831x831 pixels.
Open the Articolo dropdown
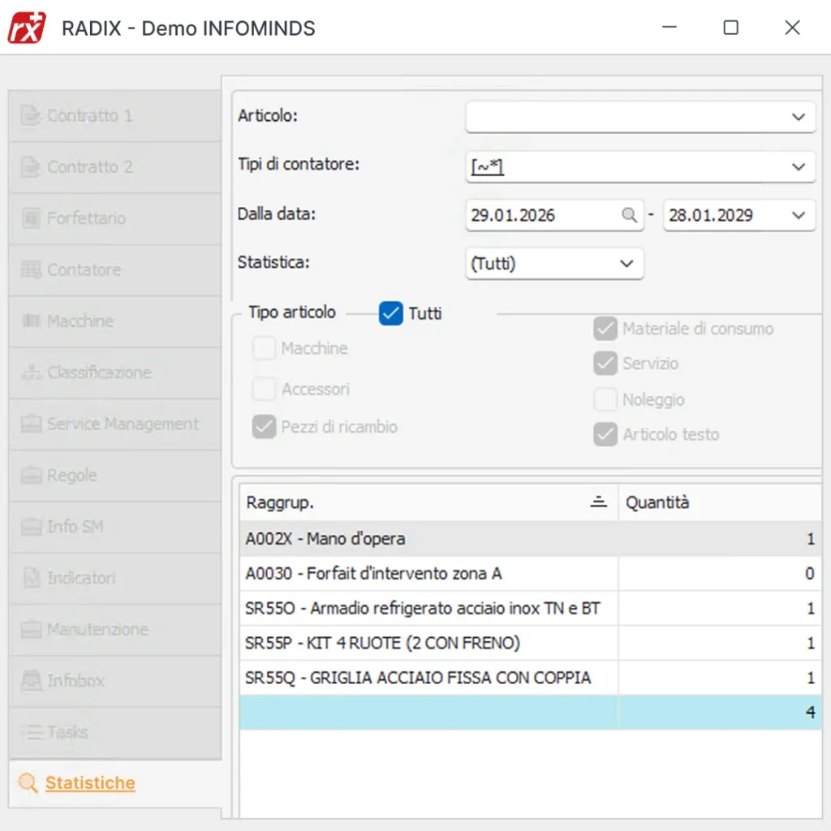click(x=798, y=117)
